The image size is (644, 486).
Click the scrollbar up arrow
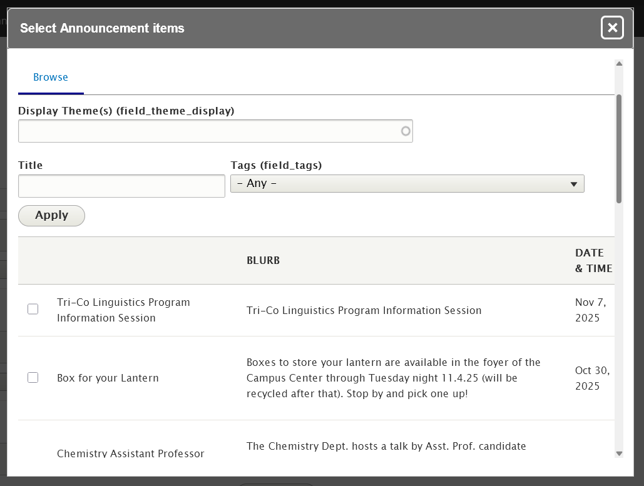(619, 64)
